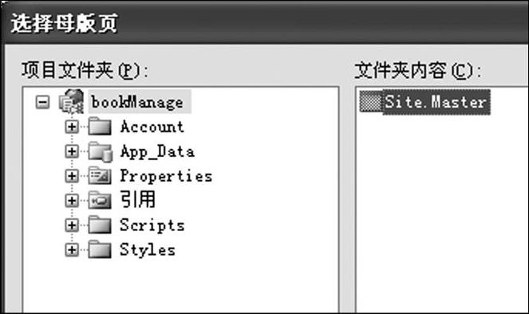Select the Scripts tree item label
This screenshot has width=529, height=314.
(152, 225)
